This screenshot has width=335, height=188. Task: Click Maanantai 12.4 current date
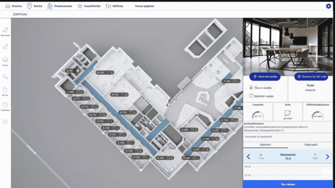288,157
